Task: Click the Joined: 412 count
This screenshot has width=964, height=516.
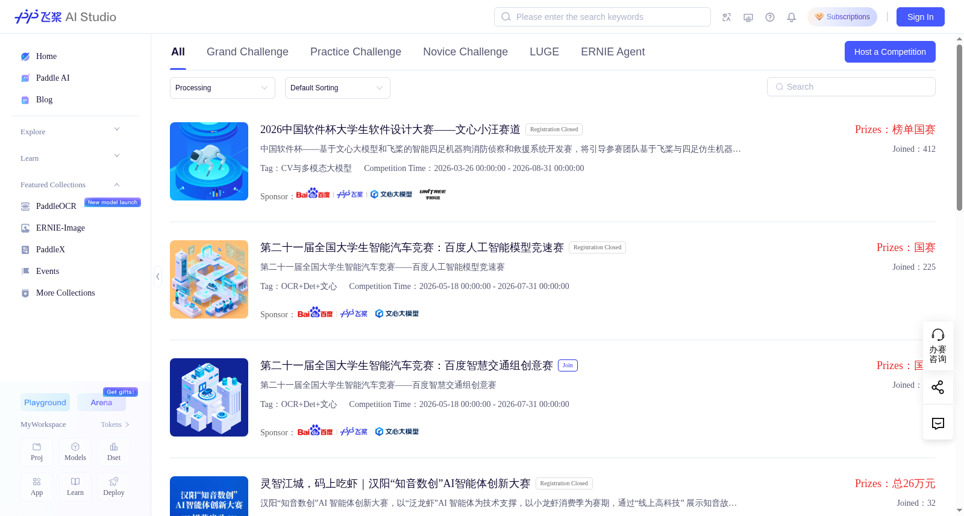Action: pos(914,149)
